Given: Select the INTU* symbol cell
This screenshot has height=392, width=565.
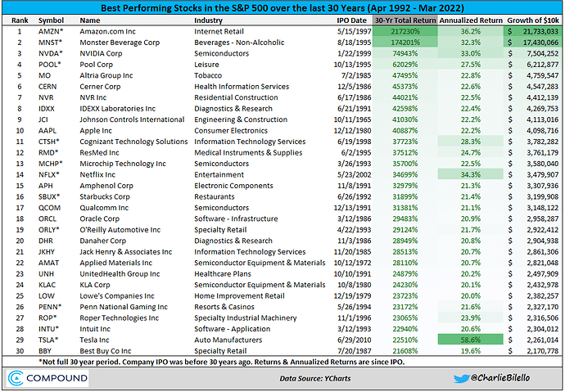Looking at the screenshot, I should (x=48, y=329).
